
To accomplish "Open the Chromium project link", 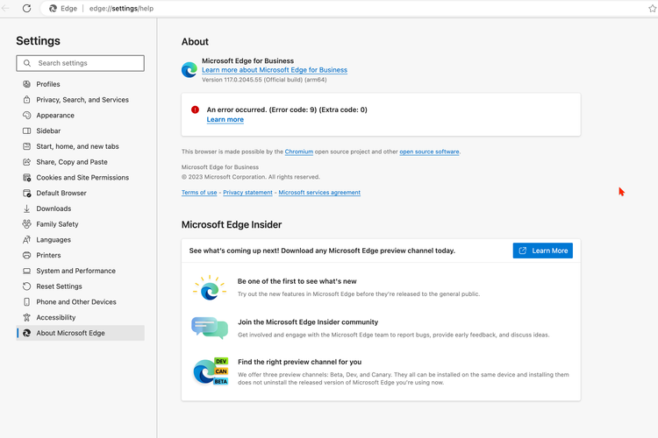I will click(298, 152).
